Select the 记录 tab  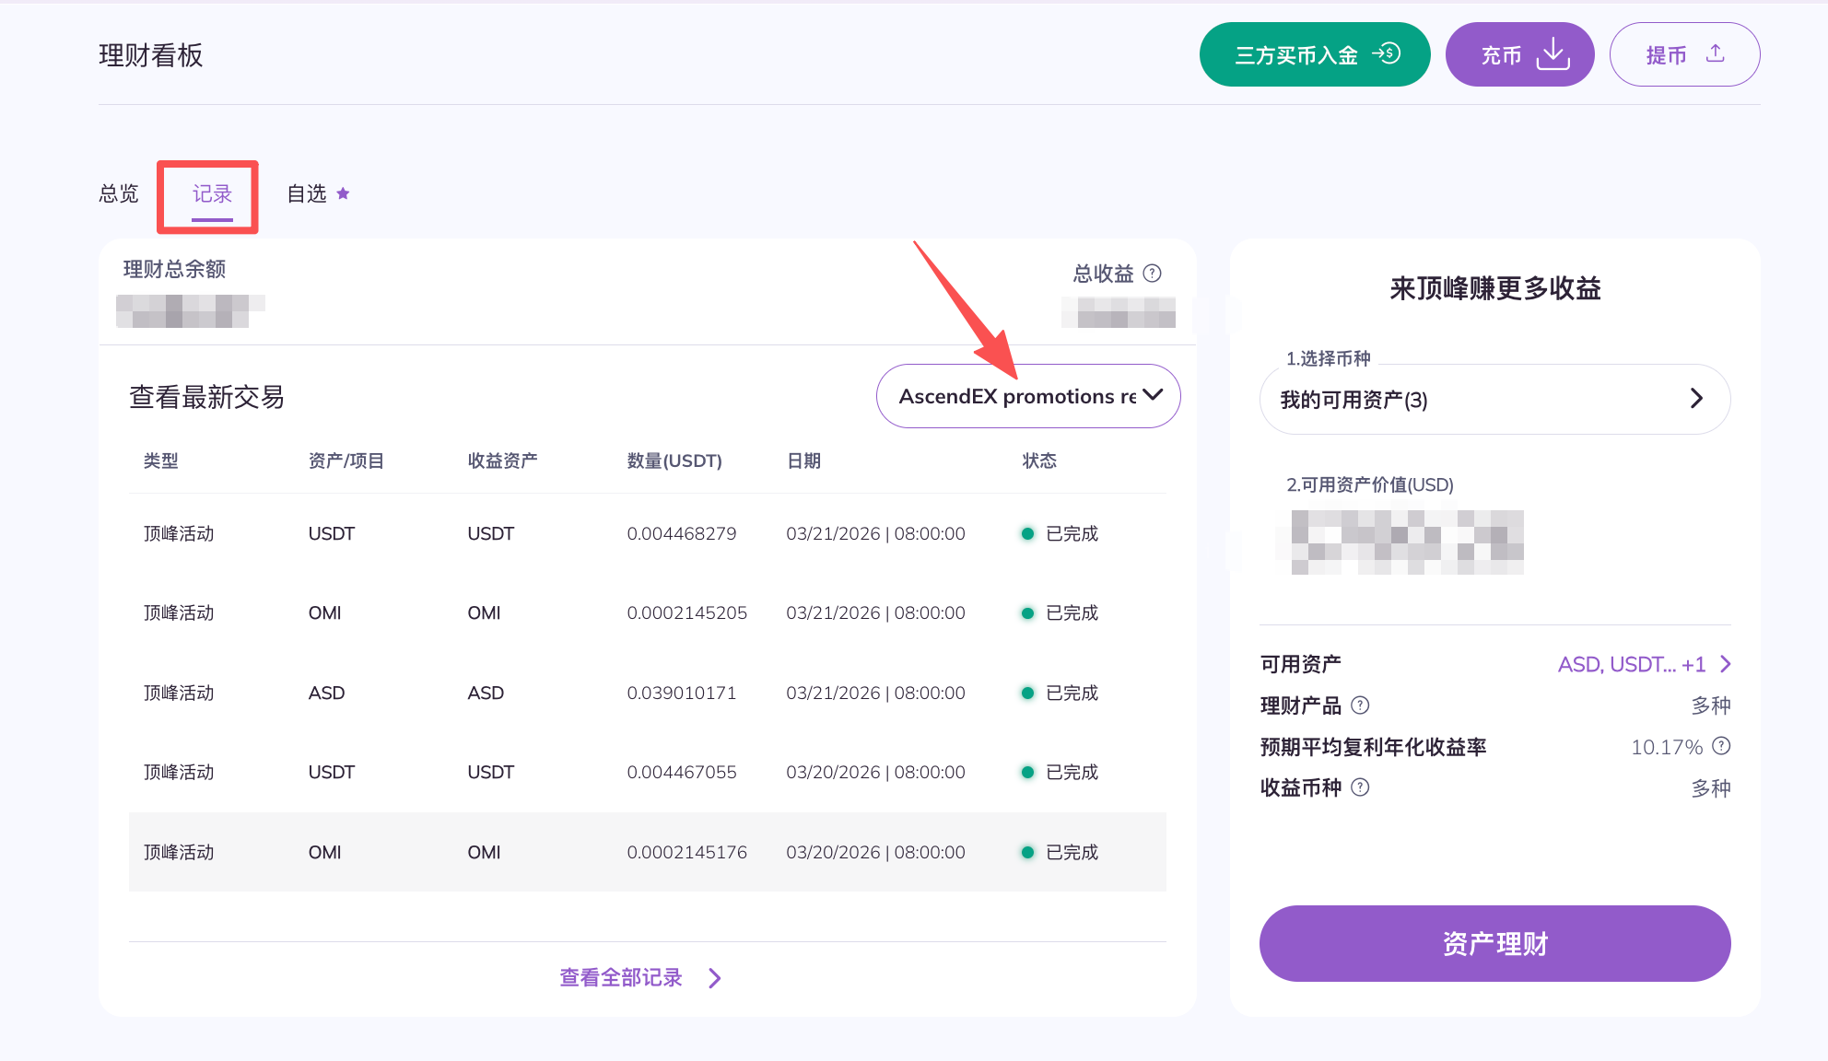[x=212, y=193]
